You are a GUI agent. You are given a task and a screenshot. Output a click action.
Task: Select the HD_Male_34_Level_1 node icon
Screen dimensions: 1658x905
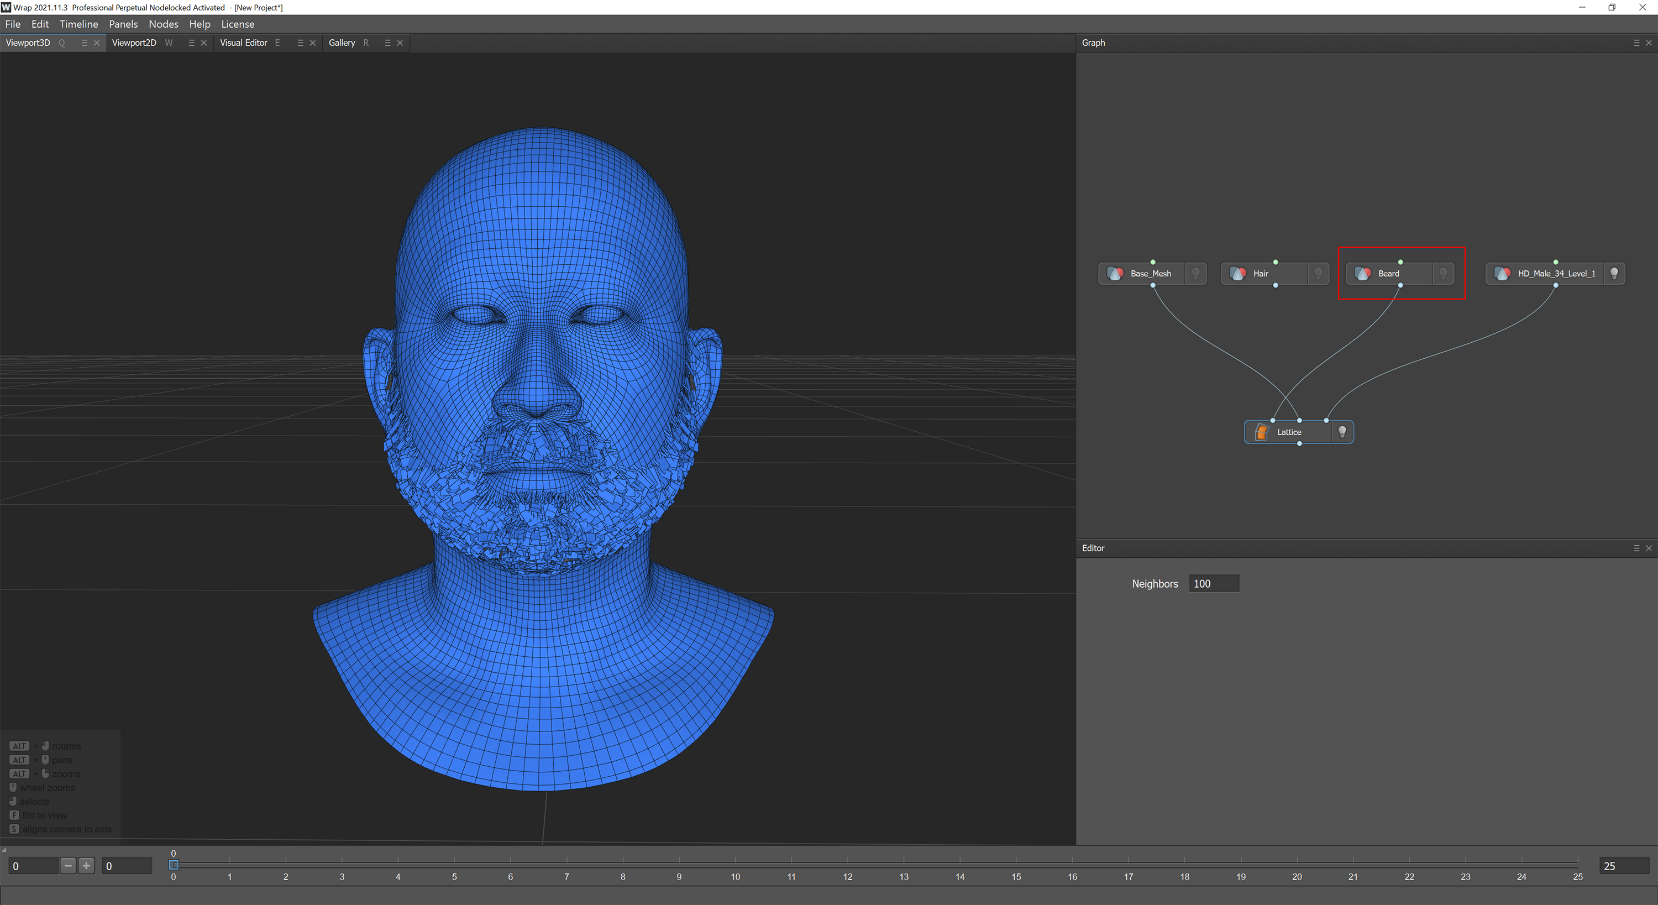[x=1503, y=273]
